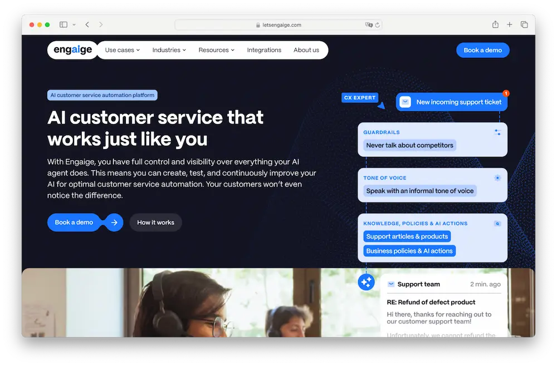The width and height of the screenshot is (557, 366).
Task: Click the browser forward arrow
Action: click(x=101, y=24)
